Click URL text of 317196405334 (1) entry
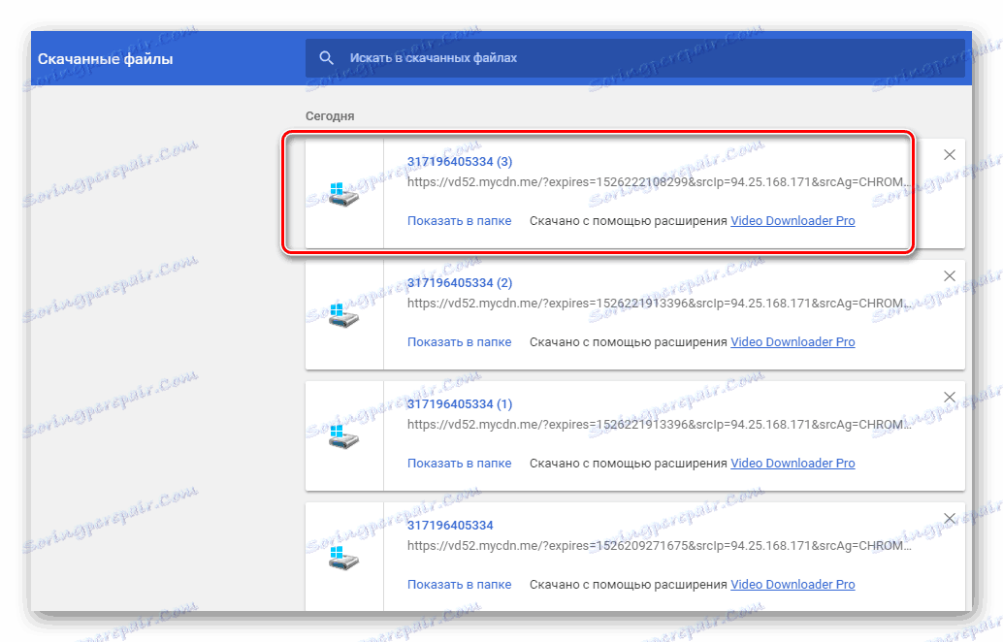Viewport: 1003px width, 642px height. tap(659, 425)
